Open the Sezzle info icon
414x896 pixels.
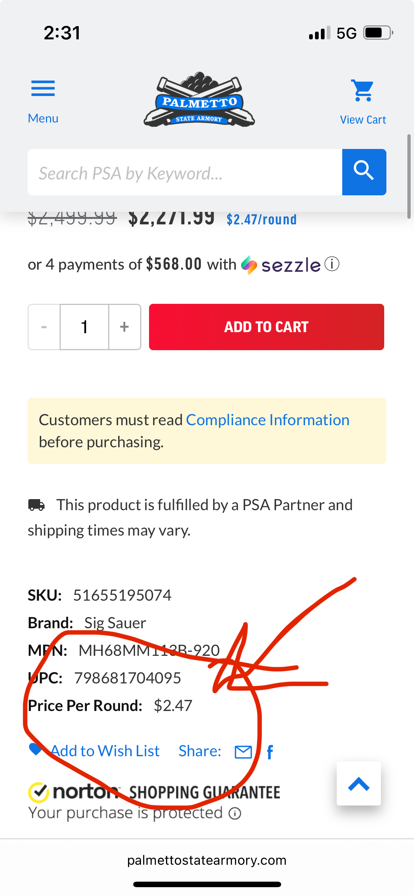(x=332, y=264)
